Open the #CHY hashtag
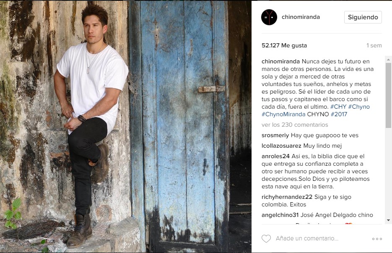This screenshot has height=253, width=392. [x=338, y=107]
